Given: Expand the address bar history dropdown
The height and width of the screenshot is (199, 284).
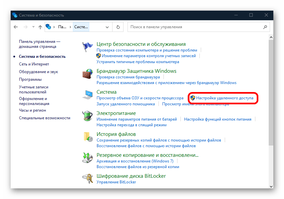Looking at the screenshot, I should (107, 27).
